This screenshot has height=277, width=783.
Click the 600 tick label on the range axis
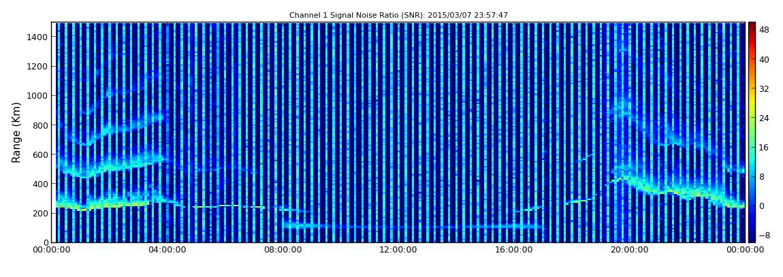coord(41,154)
